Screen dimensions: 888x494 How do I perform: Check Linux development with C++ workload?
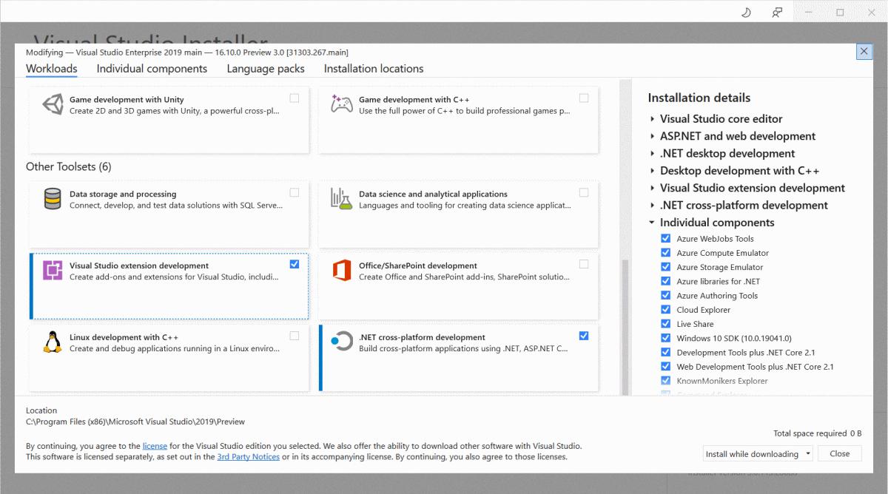pos(295,336)
